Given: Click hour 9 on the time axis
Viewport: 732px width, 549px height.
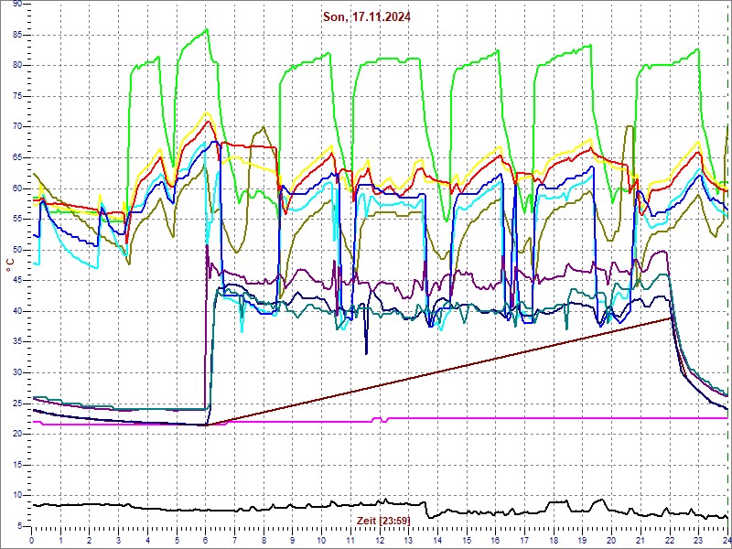Looking at the screenshot, I should pyautogui.click(x=293, y=540).
